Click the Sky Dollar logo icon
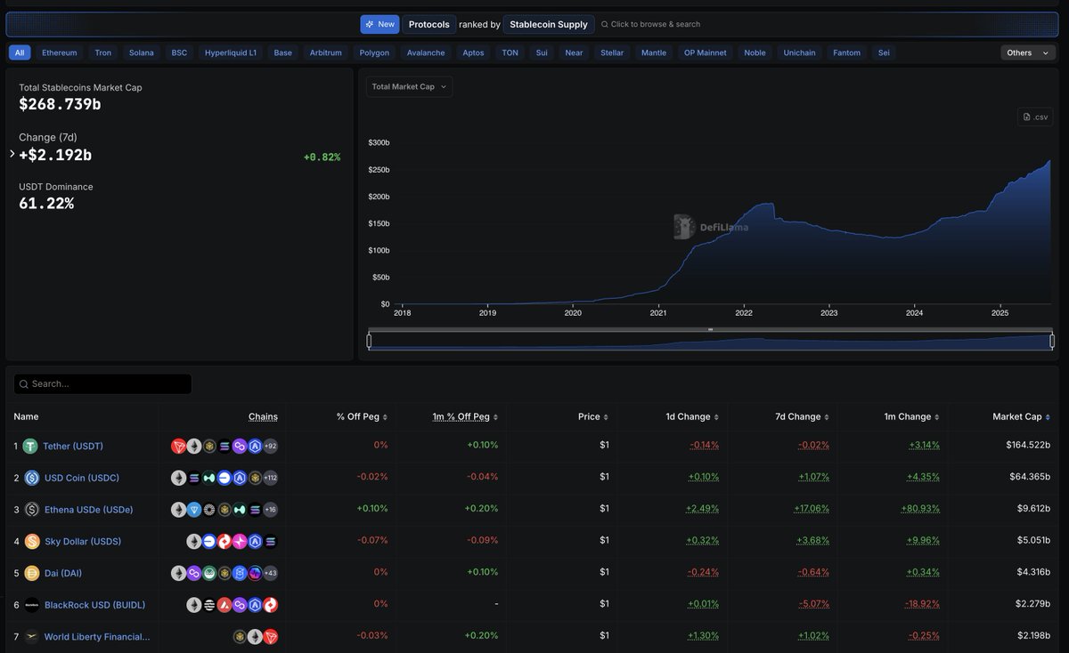 pos(31,541)
